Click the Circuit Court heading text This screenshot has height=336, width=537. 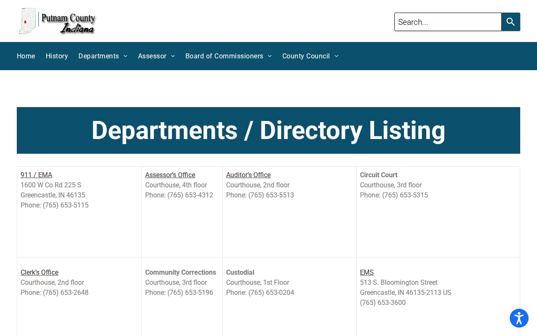click(x=378, y=175)
